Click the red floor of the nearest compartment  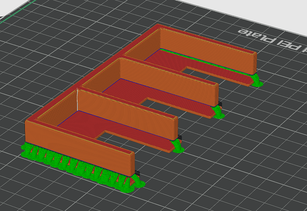coord(89,124)
